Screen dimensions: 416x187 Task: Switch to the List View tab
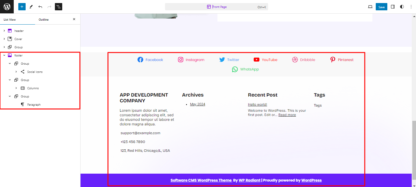click(10, 20)
